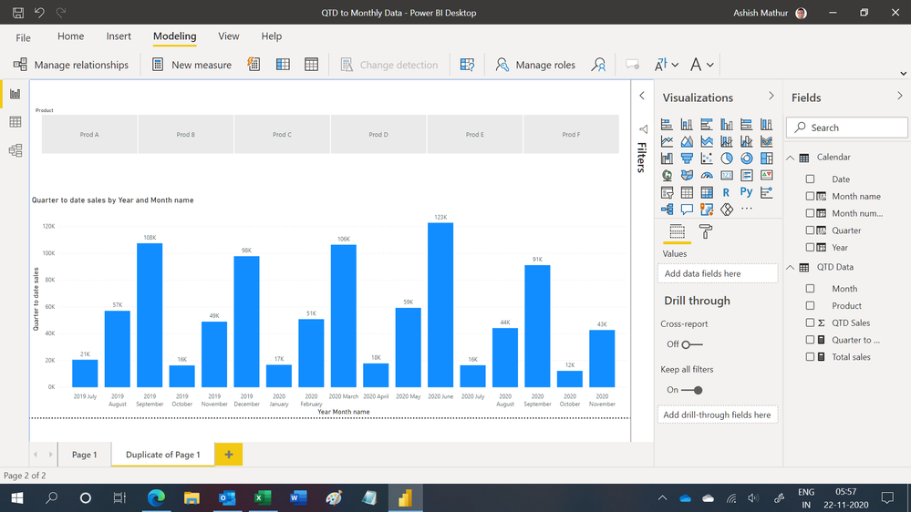This screenshot has width=911, height=512.
Task: Select the Line chart visual
Action: pyautogui.click(x=667, y=141)
